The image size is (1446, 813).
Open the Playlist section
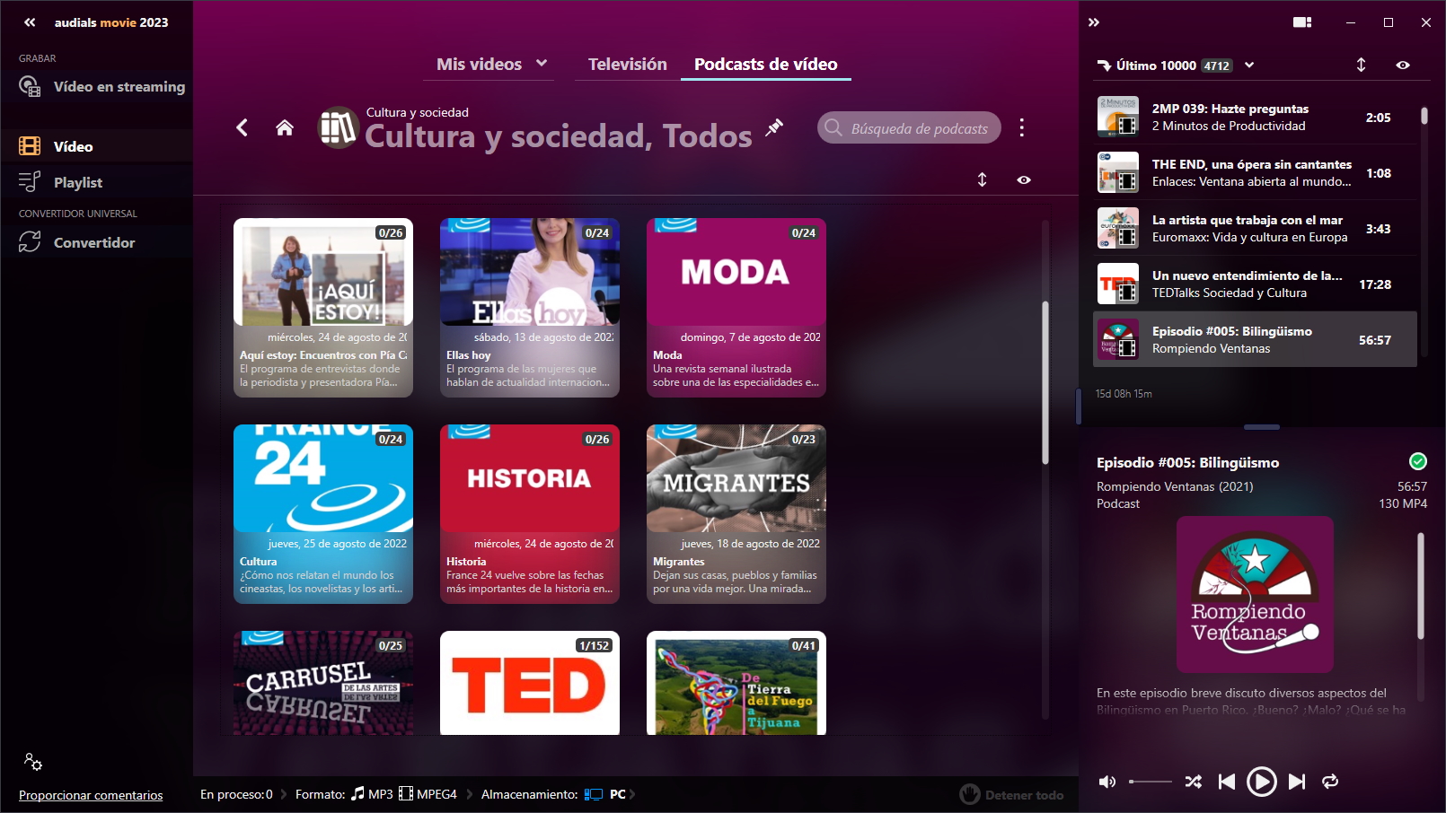[96, 182]
